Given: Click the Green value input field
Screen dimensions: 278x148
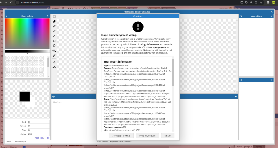Looking at the screenshot, I should (39, 126).
